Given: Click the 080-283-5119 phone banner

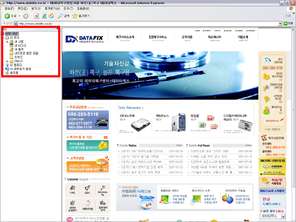Looking at the screenshot, I should click(x=88, y=120).
